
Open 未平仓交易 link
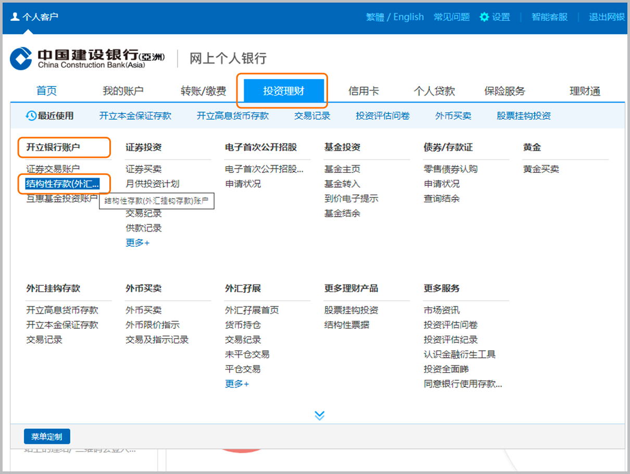247,354
